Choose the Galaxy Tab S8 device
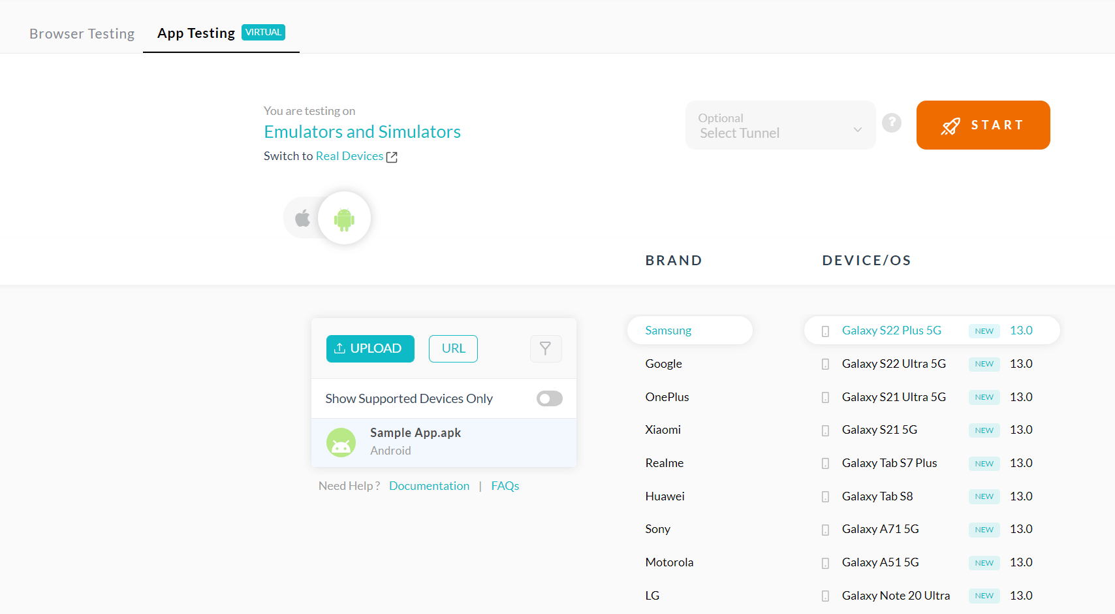This screenshot has height=614, width=1115. [877, 496]
